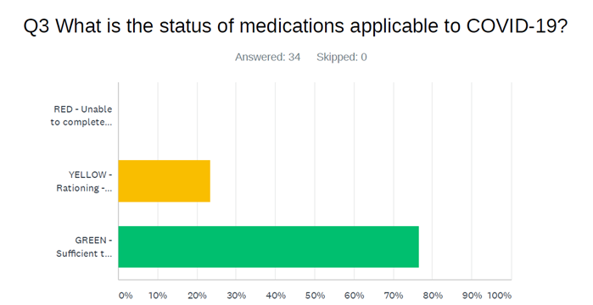This screenshot has height=305, width=593.
Task: Click the 100% axis label
Action: (x=500, y=295)
